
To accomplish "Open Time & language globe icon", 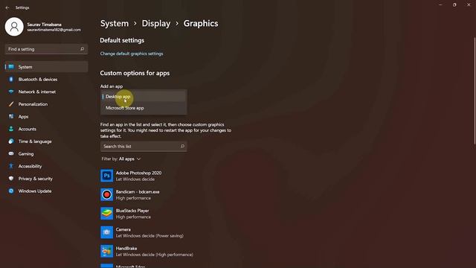I will pyautogui.click(x=11, y=141).
